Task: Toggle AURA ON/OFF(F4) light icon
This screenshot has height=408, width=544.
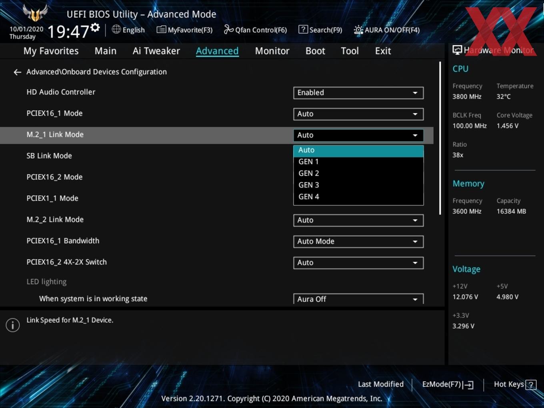Action: pyautogui.click(x=358, y=30)
